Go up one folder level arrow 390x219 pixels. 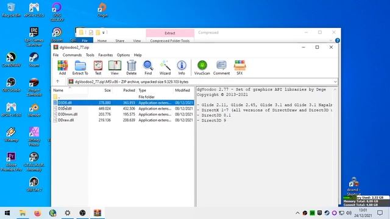coord(58,82)
